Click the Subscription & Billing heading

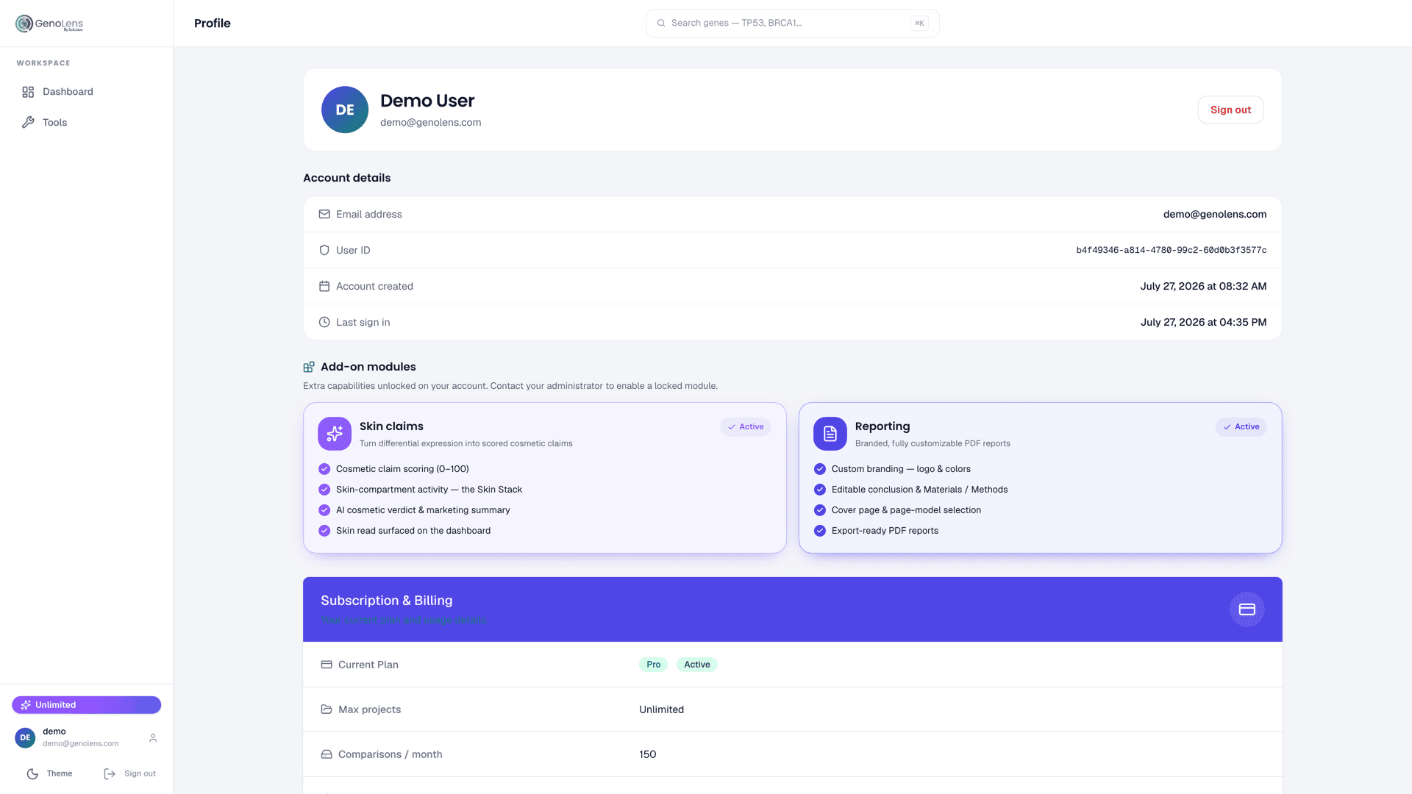[x=387, y=601]
